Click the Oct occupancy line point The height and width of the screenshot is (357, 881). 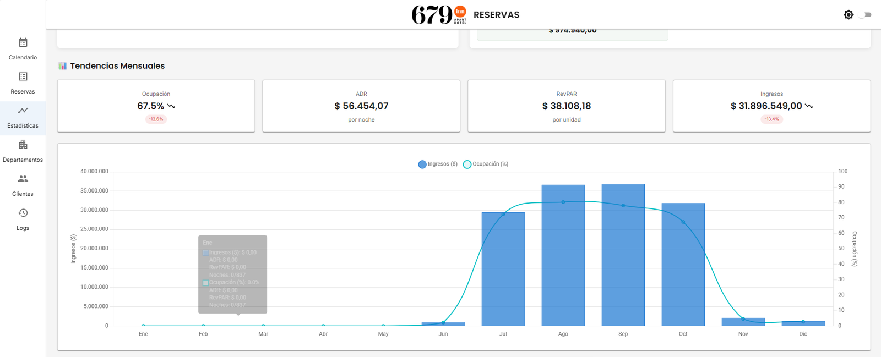683,222
